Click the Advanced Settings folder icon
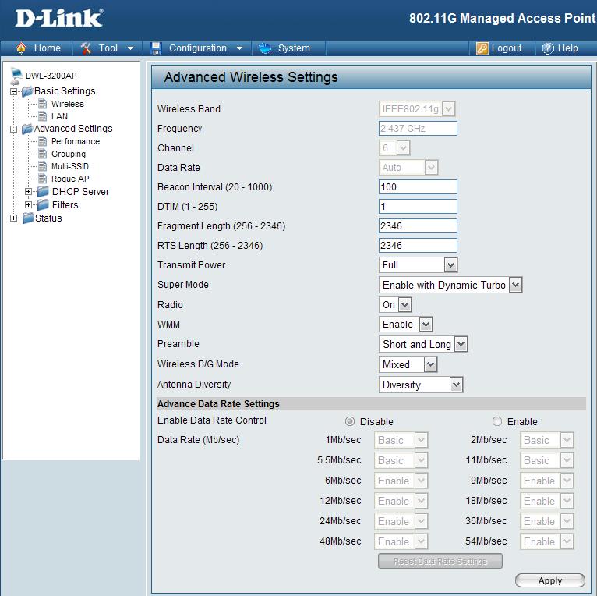 click(27, 129)
